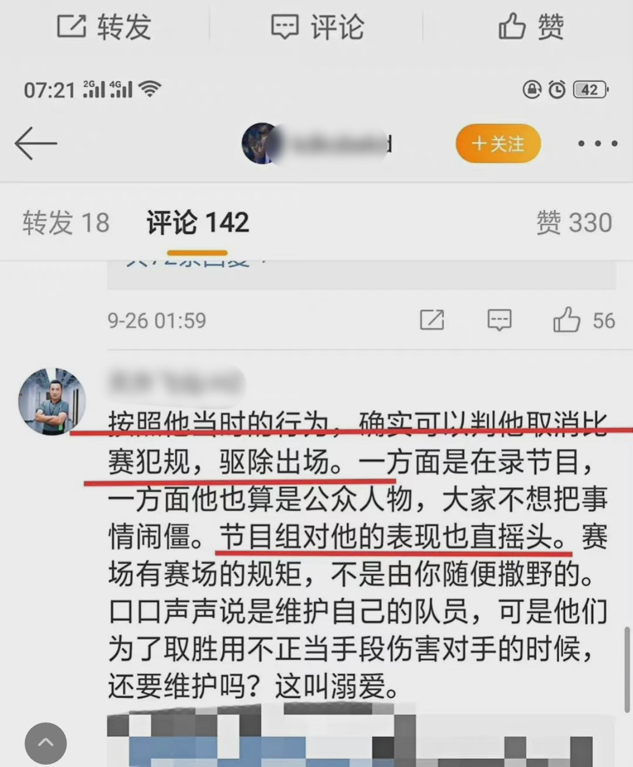
Task: Open the 赞 330 likes tab
Action: [574, 223]
